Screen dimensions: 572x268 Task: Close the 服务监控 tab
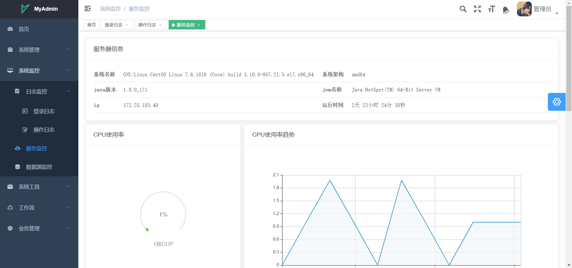coord(199,25)
